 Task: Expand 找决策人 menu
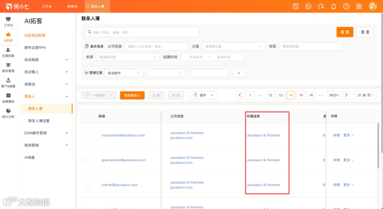click(67, 72)
